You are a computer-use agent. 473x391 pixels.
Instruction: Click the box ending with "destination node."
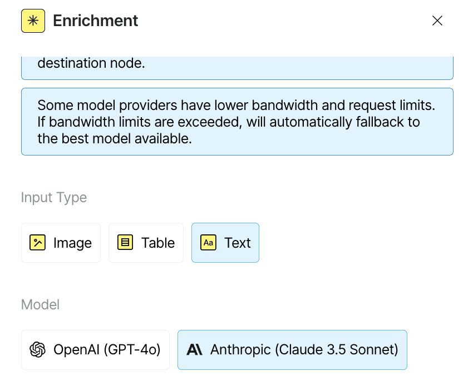coord(237,68)
